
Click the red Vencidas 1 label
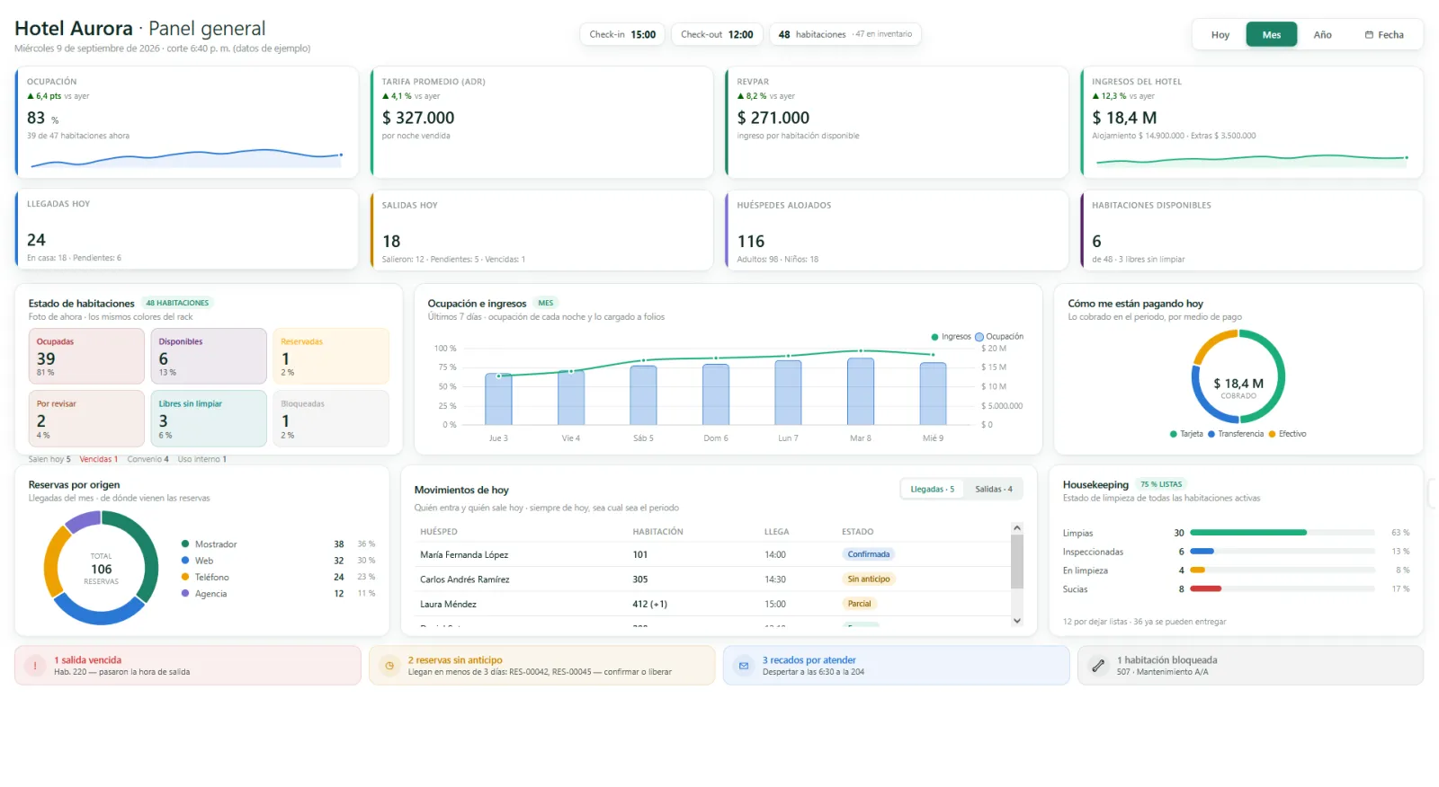(x=99, y=459)
